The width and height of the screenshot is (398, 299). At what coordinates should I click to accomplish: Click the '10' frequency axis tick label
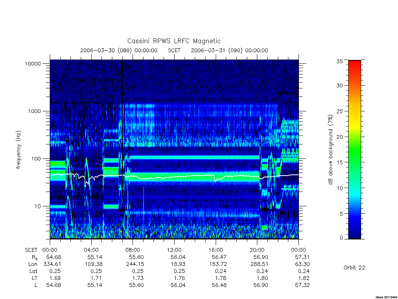pos(38,206)
